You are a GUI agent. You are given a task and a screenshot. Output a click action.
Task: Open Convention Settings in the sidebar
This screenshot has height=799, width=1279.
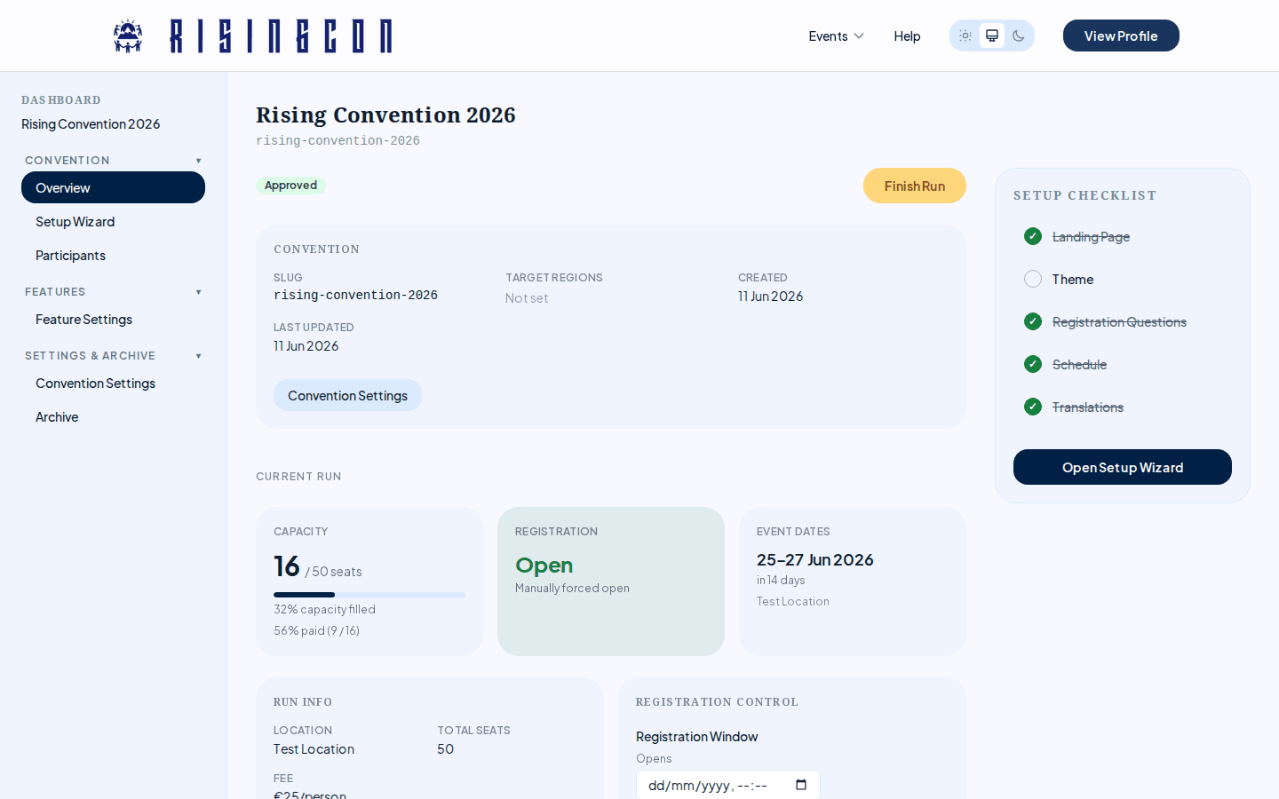(113, 383)
